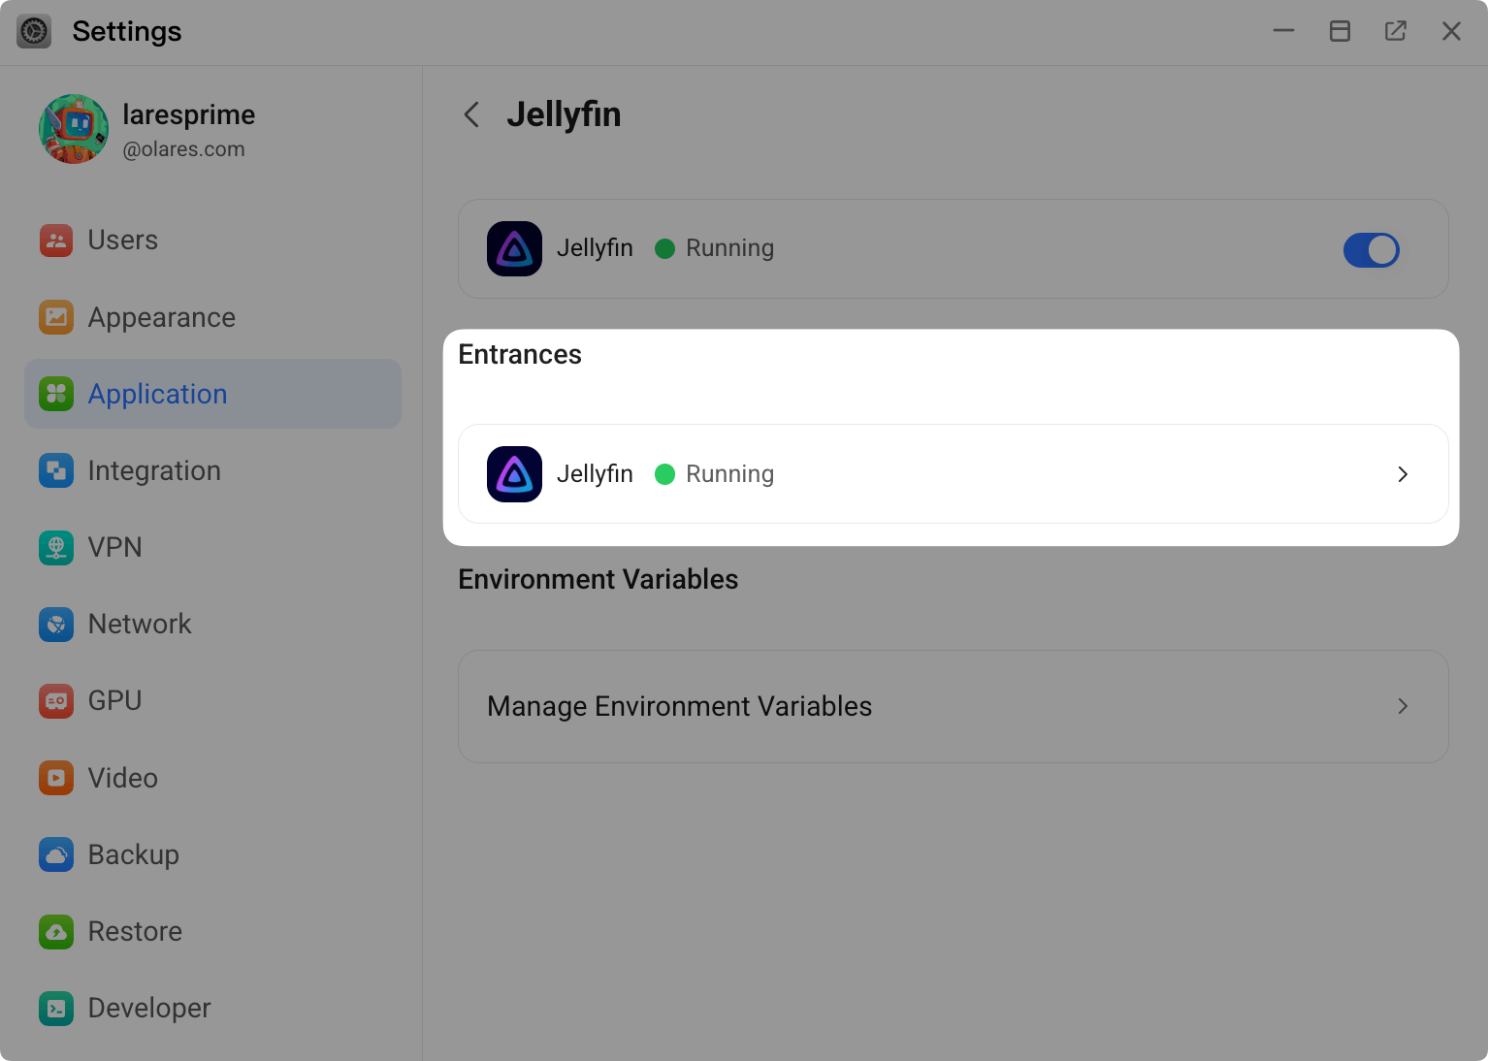The width and height of the screenshot is (1488, 1061).
Task: Click the Jellyfin logo under Entrances
Action: pos(514,474)
